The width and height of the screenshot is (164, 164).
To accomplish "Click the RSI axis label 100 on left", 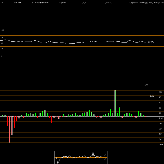I will 3,30.
